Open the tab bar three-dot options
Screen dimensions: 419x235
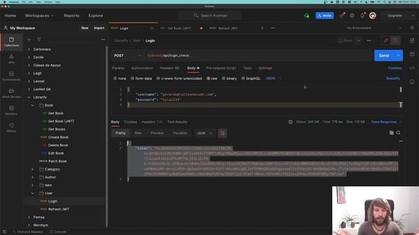point(272,28)
